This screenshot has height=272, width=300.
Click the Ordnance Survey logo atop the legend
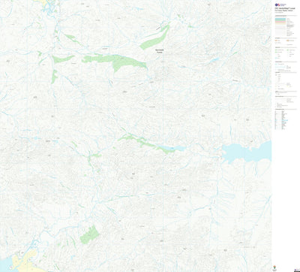[280, 5]
